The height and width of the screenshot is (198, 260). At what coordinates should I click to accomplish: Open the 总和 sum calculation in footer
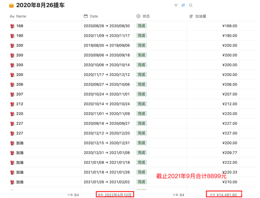coord(223,195)
